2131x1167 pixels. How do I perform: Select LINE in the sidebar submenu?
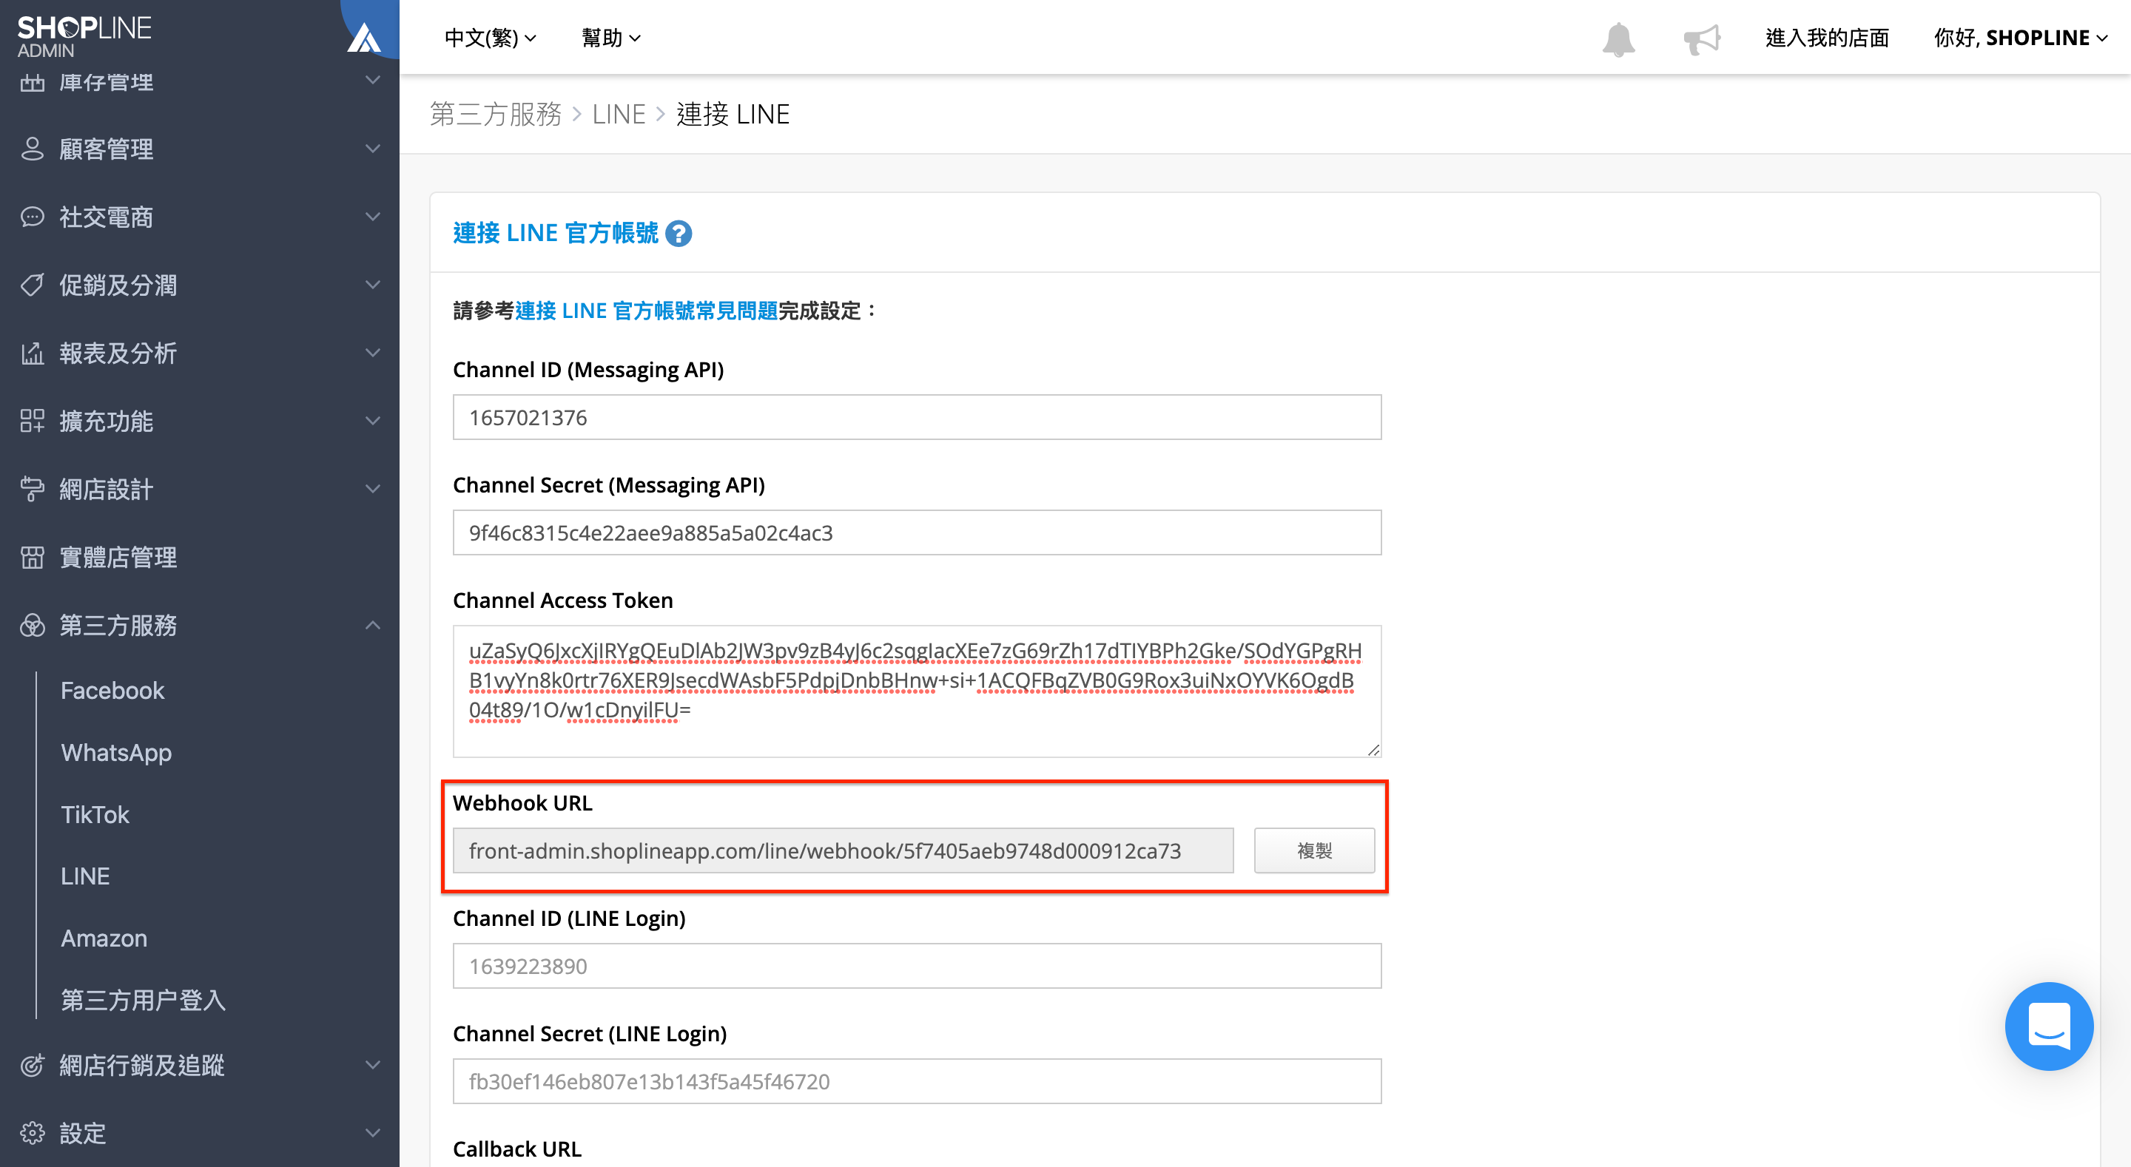[x=85, y=876]
